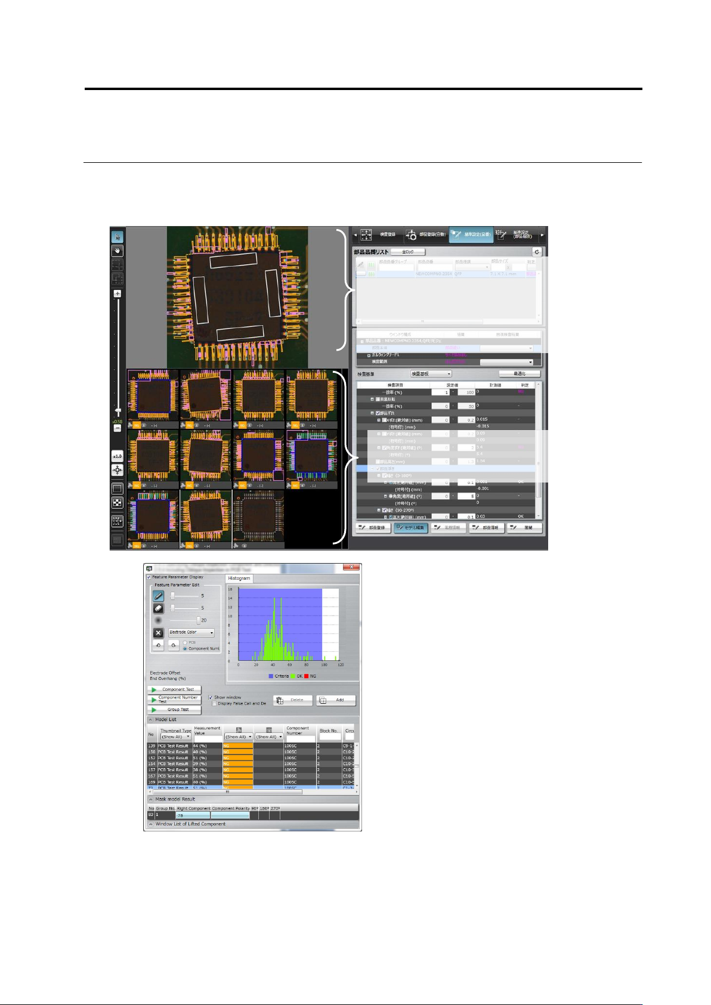Click the pencil size slider handle
711x1005 pixels.
coord(173,596)
